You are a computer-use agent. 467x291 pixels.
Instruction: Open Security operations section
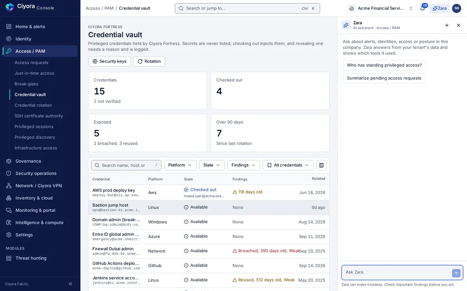click(40, 173)
